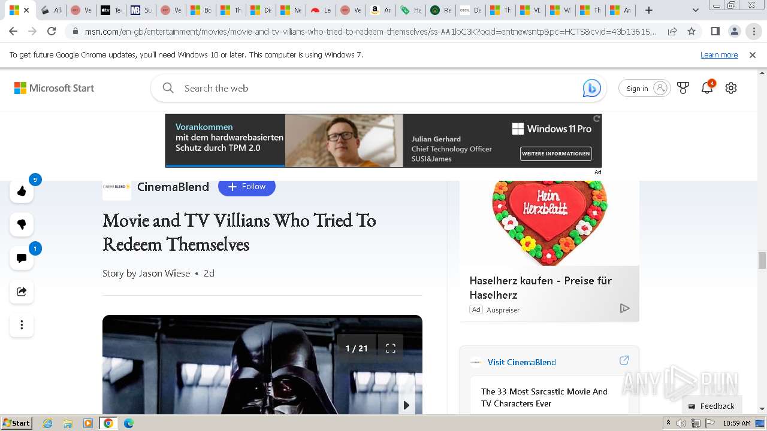Switch to the Apple TV tab
The height and width of the screenshot is (431, 767).
point(110,10)
